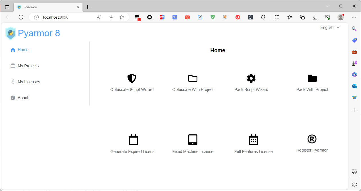361x191 pixels.
Task: Open the Edge sidebar tools briefcase icon
Action: (354, 52)
